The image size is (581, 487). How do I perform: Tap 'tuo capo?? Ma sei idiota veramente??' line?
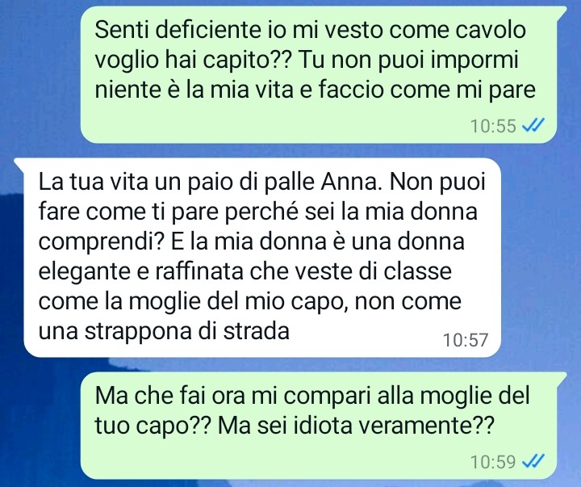click(x=295, y=425)
